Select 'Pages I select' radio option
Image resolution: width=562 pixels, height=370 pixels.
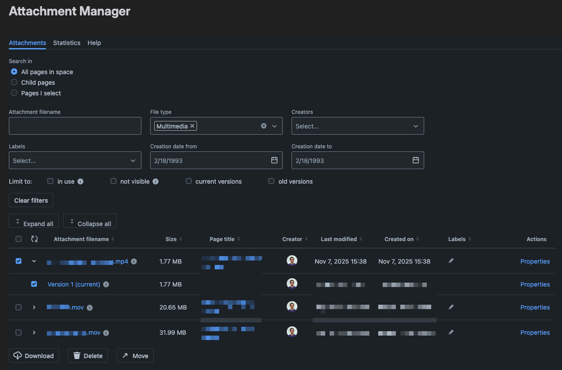pyautogui.click(x=14, y=93)
